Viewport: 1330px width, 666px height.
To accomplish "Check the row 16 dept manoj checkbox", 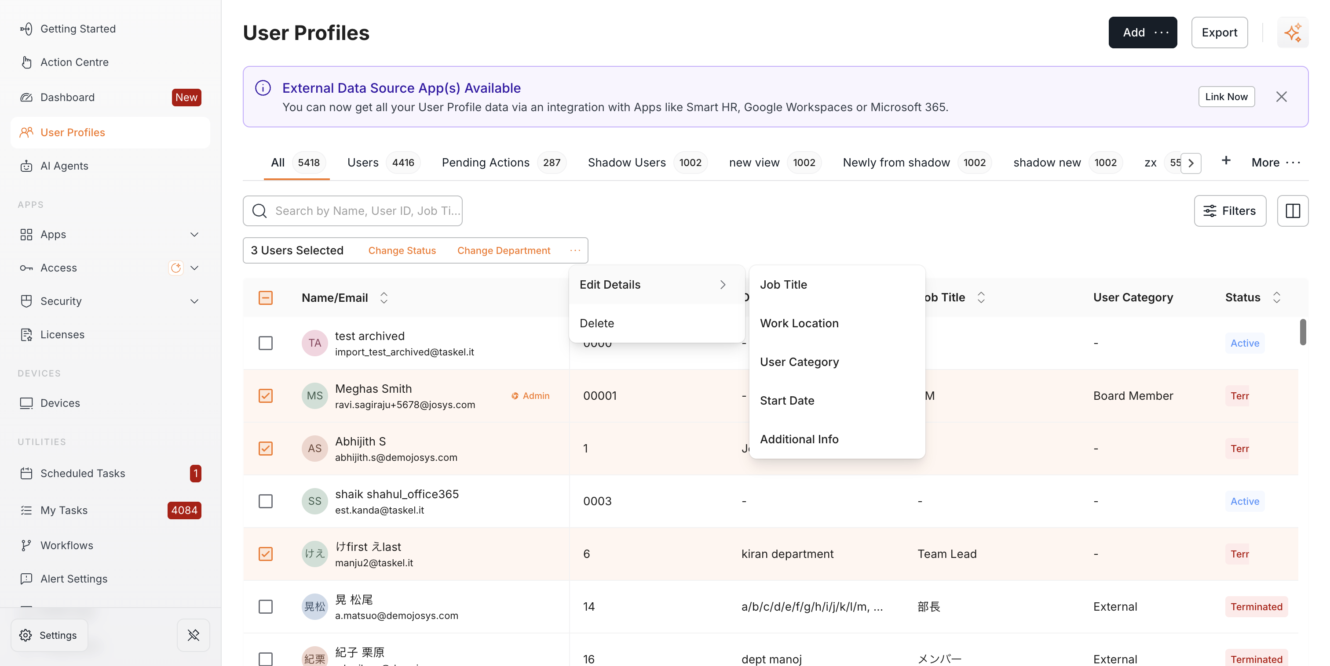I will [x=265, y=659].
